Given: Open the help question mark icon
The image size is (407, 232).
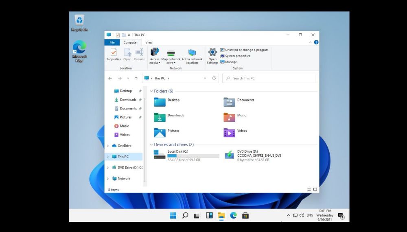Looking at the screenshot, I should (316, 42).
